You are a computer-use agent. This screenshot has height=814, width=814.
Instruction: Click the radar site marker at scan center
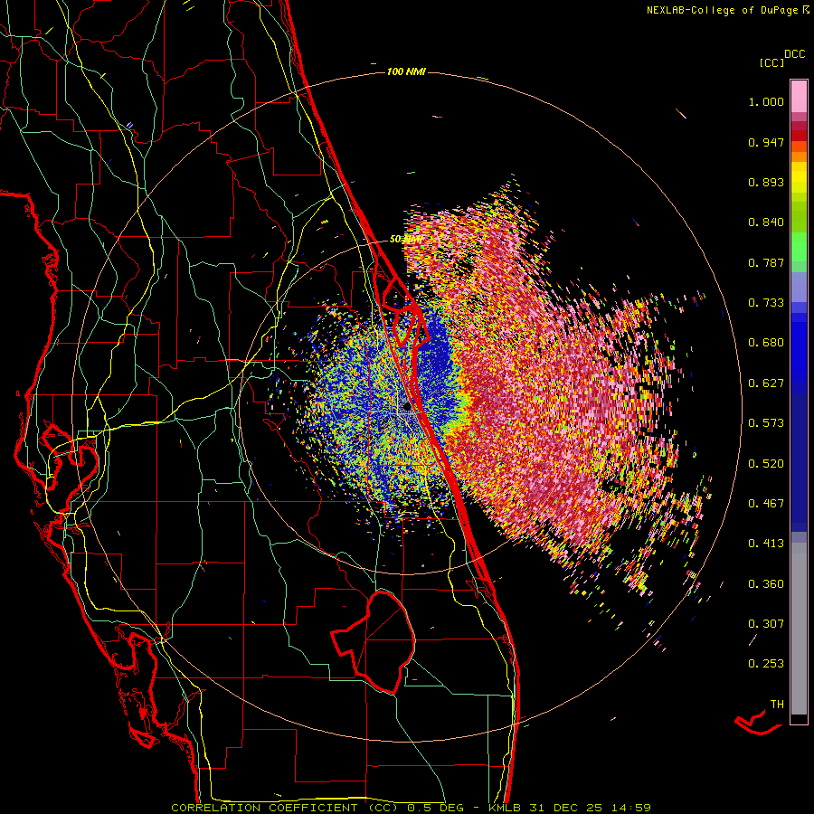tap(408, 408)
